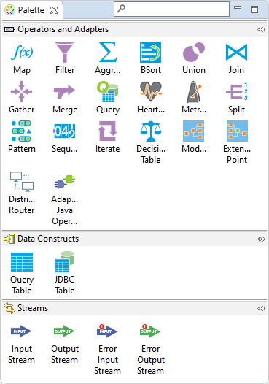
Task: Pin the Operators and Adapters drawer
Action: tap(261, 30)
